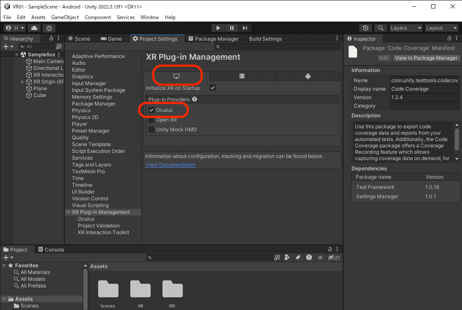Open Player settings category
Screen dimensions: 462x310
tap(80, 124)
